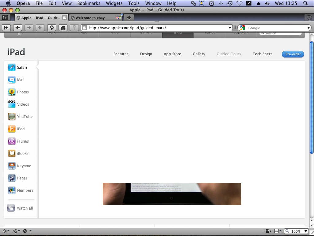Open the Gallery link

tap(199, 54)
